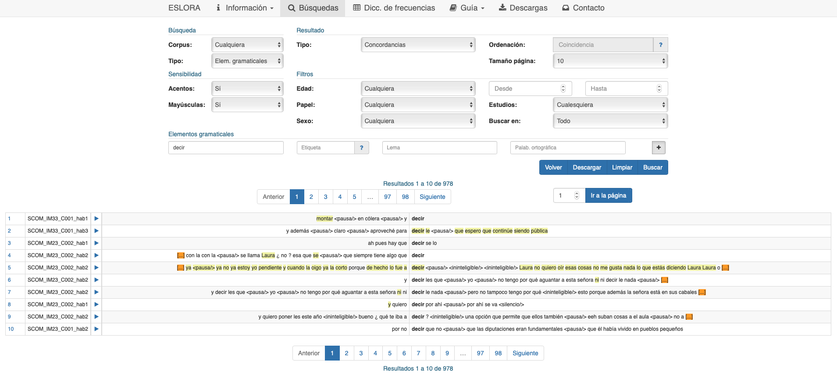Click the Ordenación help question mark
Viewport: 837px width, 375px height.
click(660, 45)
